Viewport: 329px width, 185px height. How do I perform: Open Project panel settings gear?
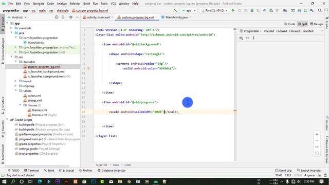click(71, 17)
